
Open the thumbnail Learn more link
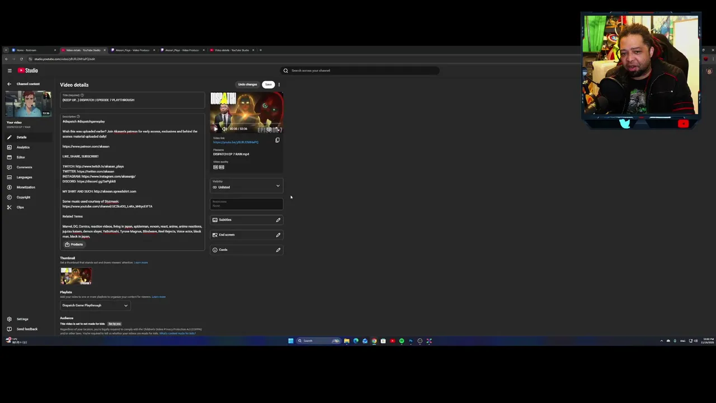pos(141,263)
